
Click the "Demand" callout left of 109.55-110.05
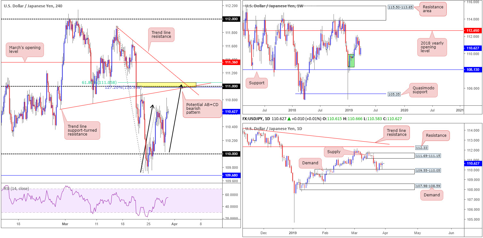[310, 163]
